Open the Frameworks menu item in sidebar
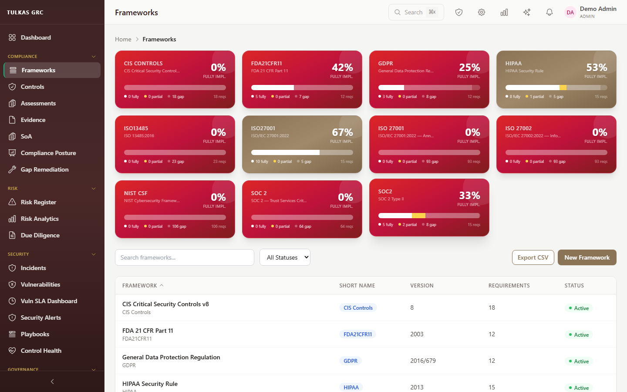The width and height of the screenshot is (627, 392). point(52,70)
